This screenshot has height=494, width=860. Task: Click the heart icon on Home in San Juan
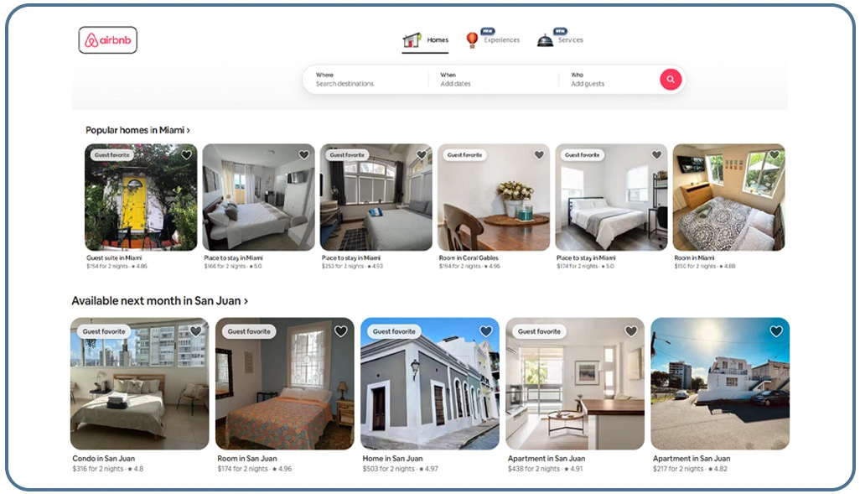coord(486,331)
